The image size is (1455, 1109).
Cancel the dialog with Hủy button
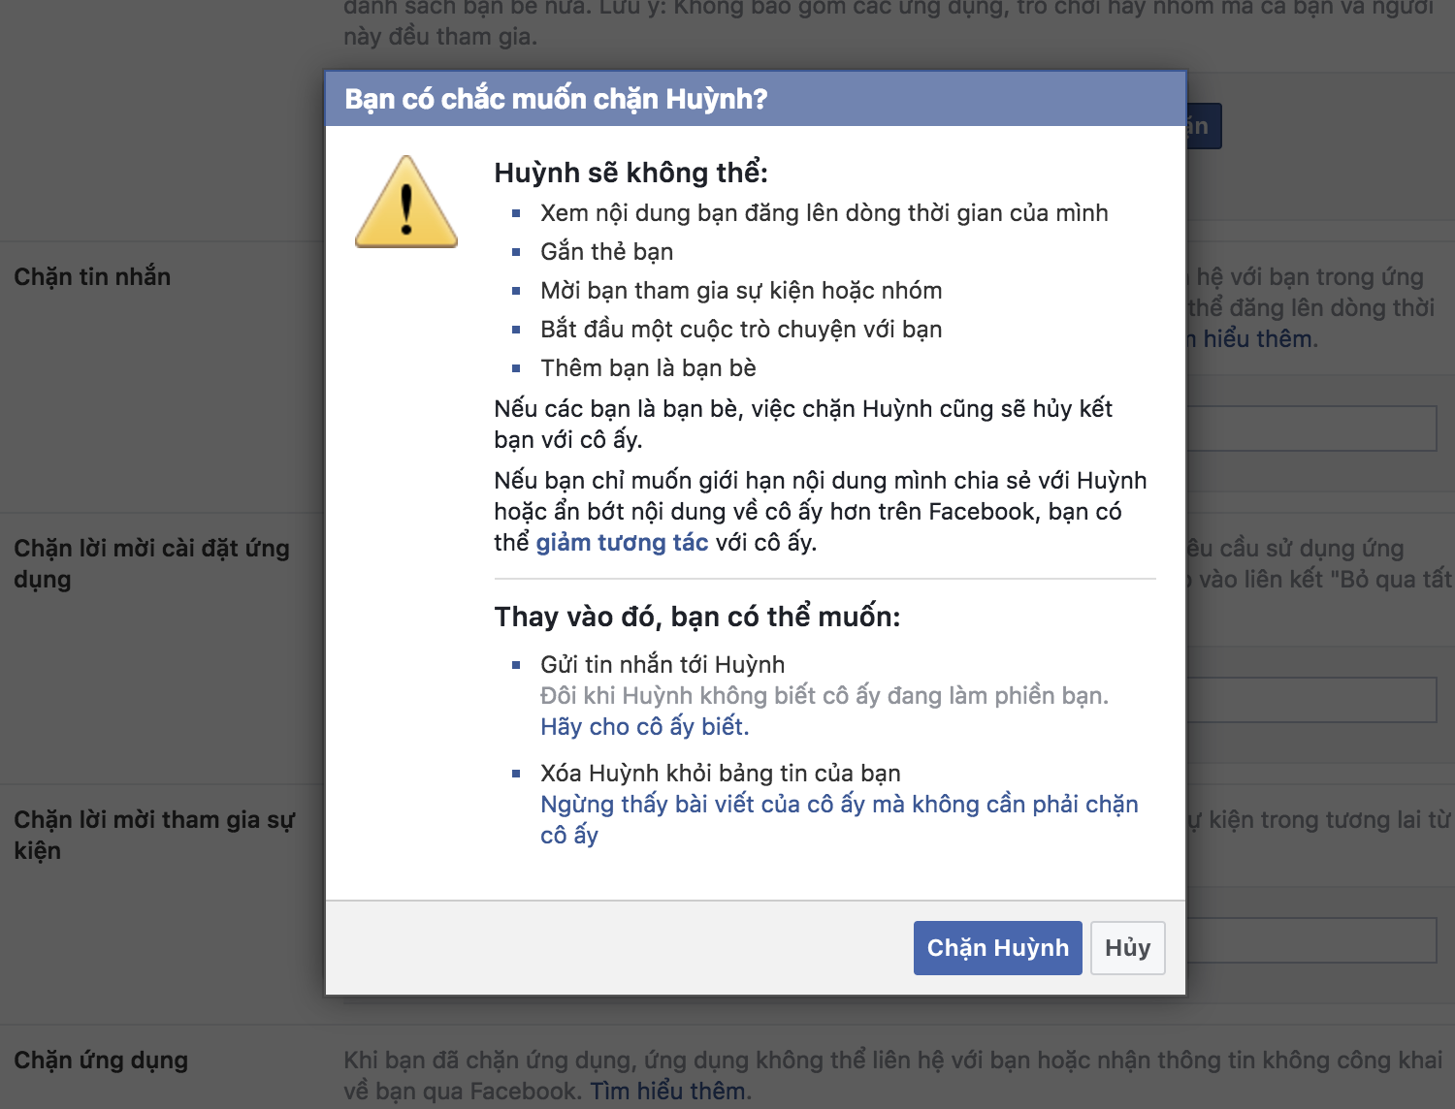coord(1127,947)
